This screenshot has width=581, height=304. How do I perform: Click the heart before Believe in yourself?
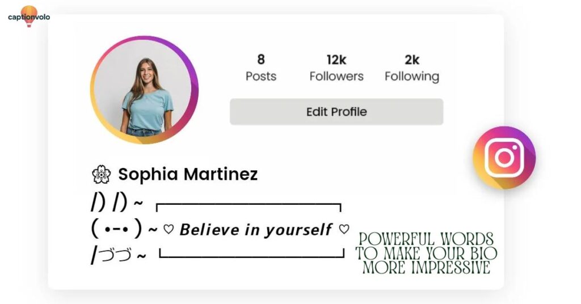pos(168,230)
